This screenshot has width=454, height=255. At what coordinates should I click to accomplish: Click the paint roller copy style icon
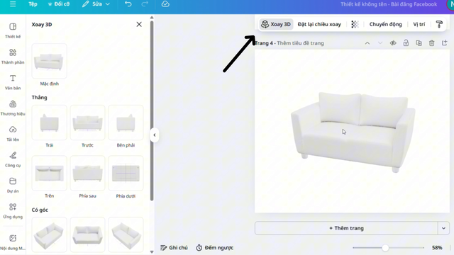(x=439, y=24)
